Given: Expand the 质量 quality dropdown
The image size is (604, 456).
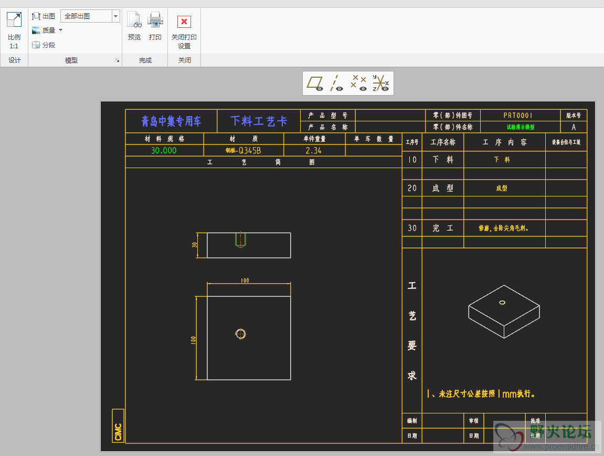Looking at the screenshot, I should point(60,30).
